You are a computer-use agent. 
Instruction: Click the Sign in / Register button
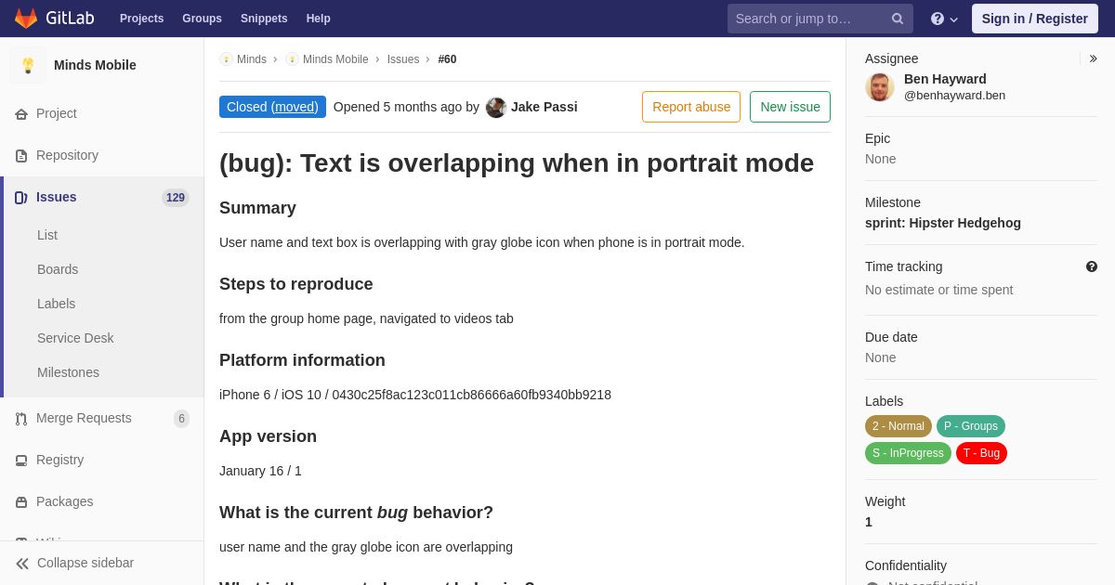(x=1034, y=19)
